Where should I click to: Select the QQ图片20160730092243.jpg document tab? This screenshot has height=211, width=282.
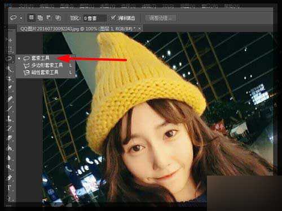pos(78,29)
